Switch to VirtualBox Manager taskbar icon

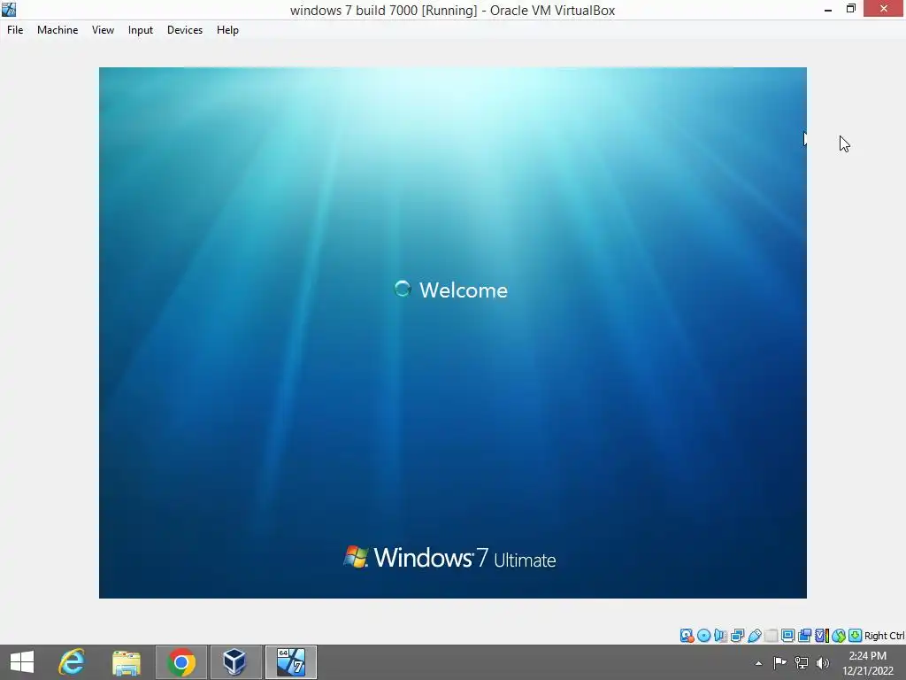coord(235,662)
